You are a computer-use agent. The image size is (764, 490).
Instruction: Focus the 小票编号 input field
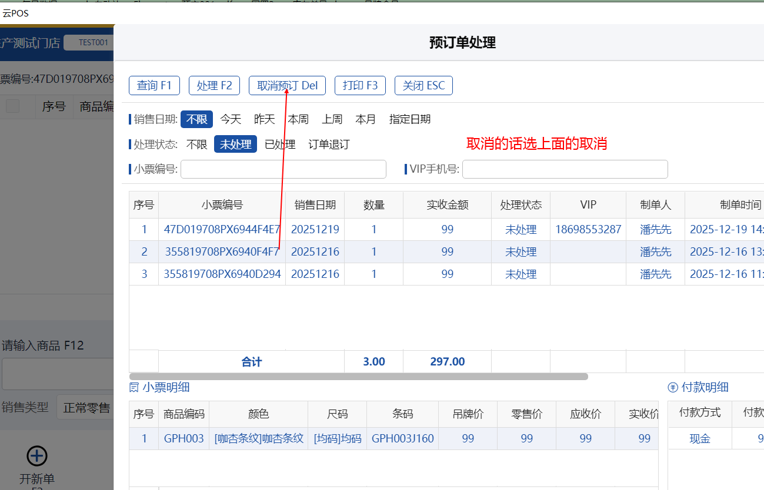283,169
